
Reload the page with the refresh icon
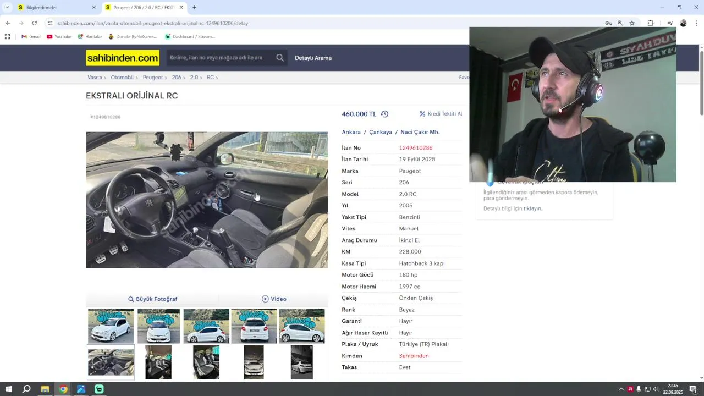point(34,23)
